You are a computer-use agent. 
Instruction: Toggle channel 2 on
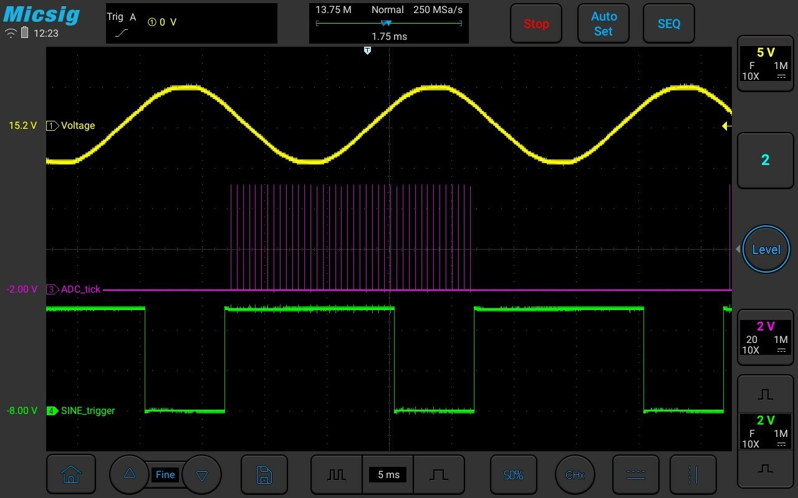[766, 160]
